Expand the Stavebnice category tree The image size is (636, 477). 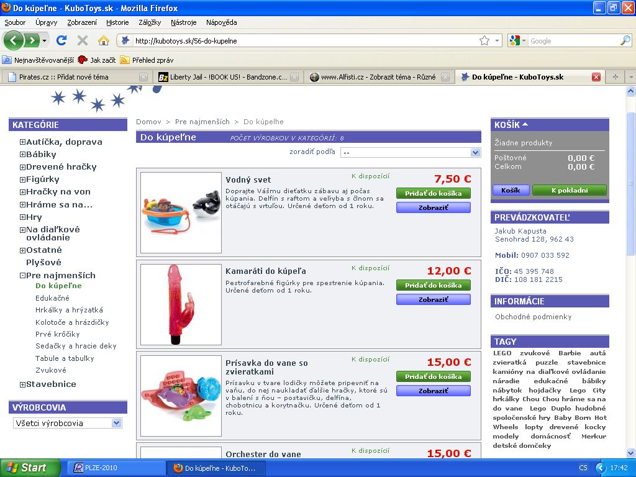22,384
